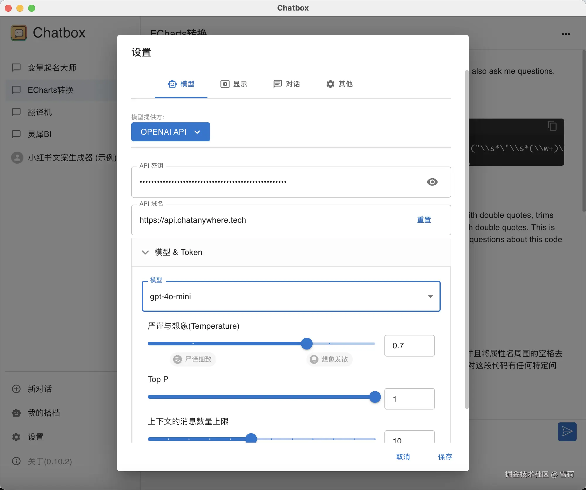
Task: Switch to the 对话 settings tab
Action: pyautogui.click(x=287, y=84)
